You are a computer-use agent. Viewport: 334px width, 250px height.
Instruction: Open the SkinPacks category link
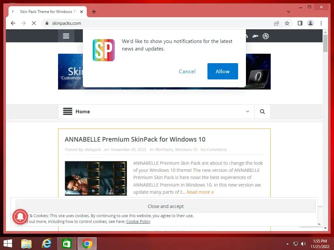click(x=164, y=150)
